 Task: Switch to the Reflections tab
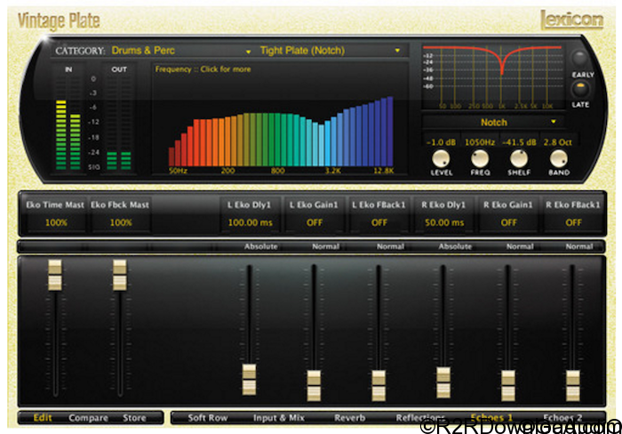tap(420, 418)
